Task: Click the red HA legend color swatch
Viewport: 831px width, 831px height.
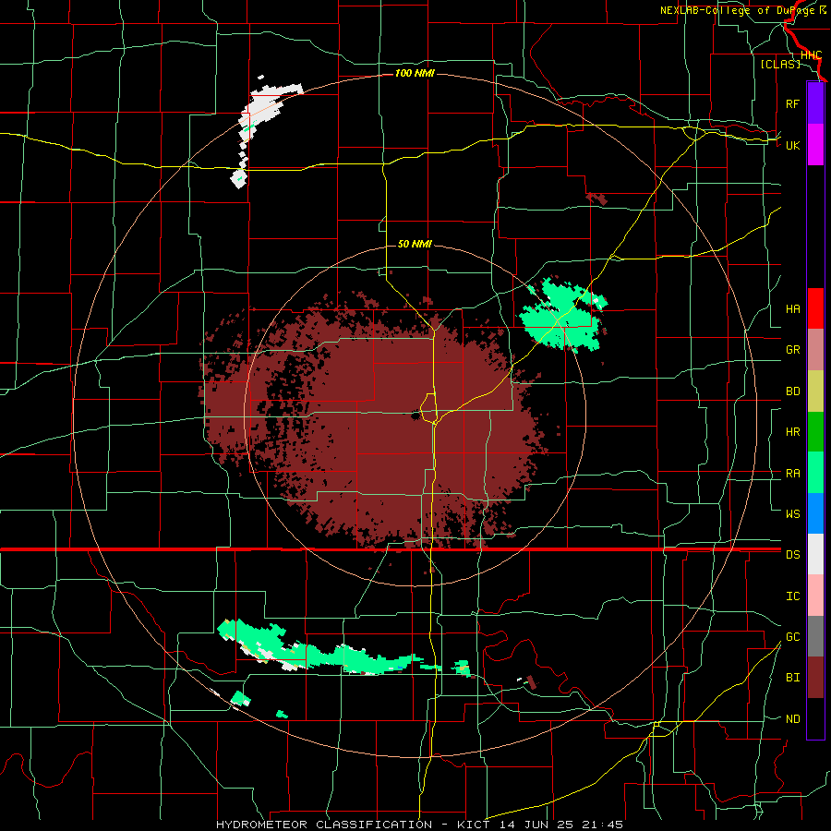Action: point(815,308)
